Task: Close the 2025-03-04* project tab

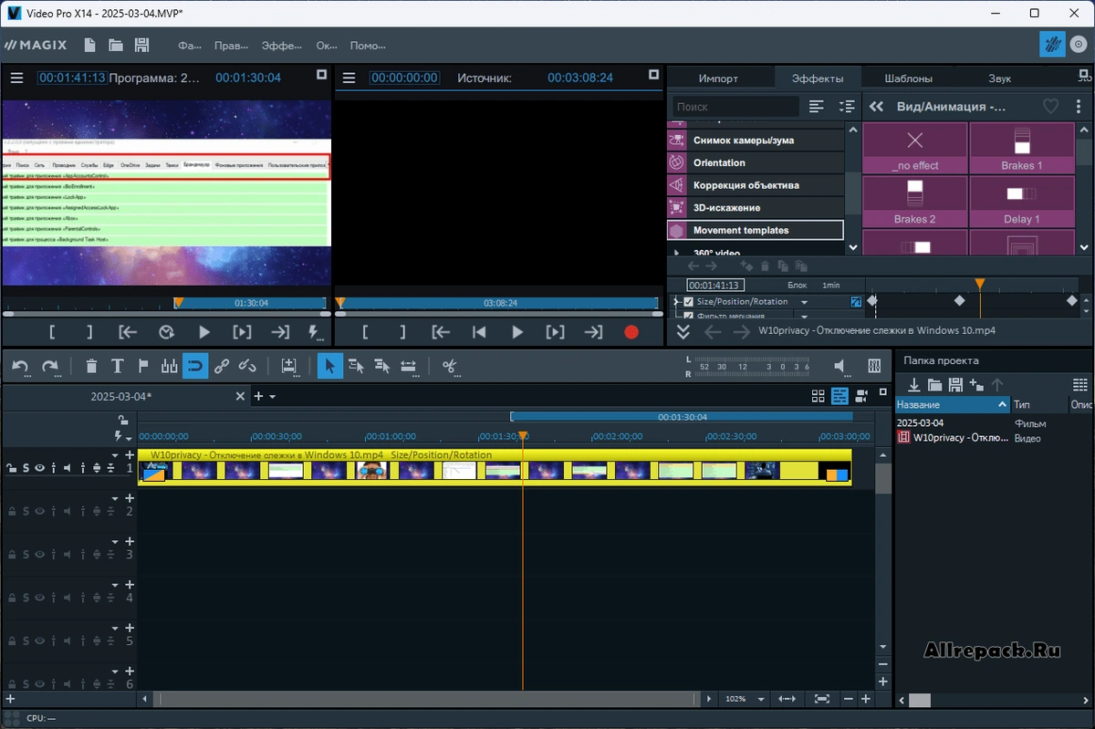Action: coord(241,396)
